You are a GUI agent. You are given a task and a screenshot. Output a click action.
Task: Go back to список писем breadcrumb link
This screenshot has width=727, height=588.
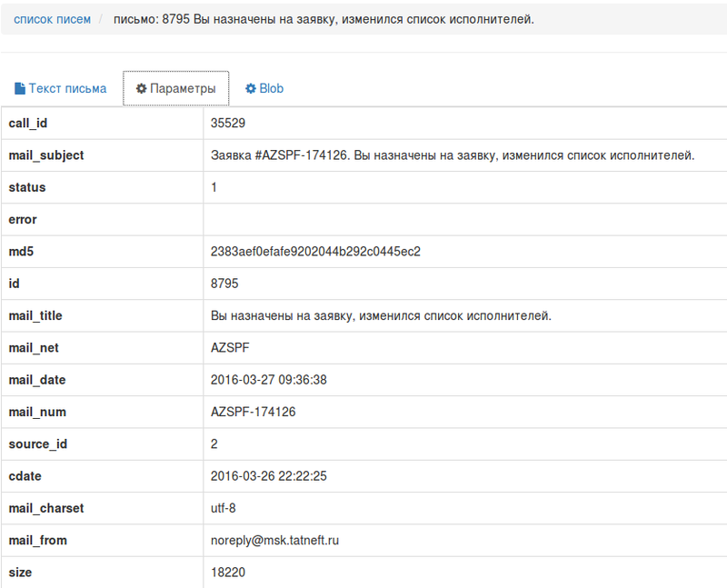(52, 19)
